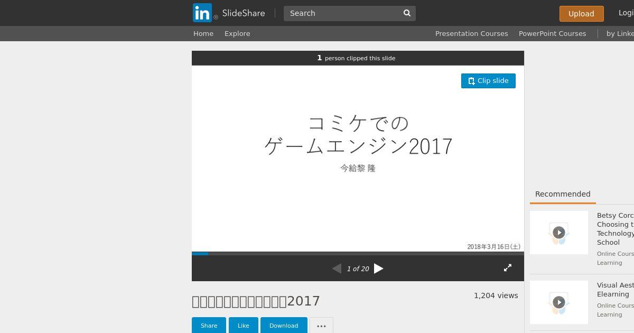This screenshot has width=634, height=333.
Task: Open fullscreen view of slideshow
Action: 508,268
